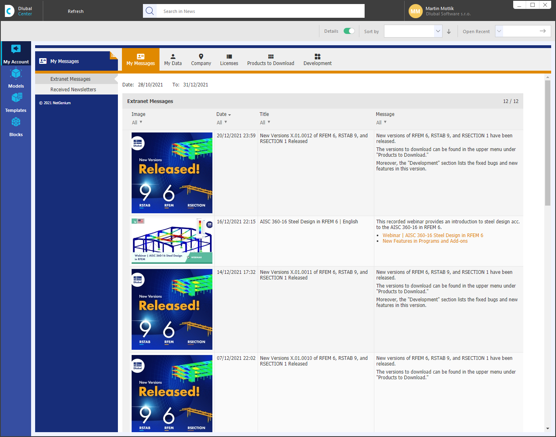Open the 20/12/2021 release thumbnail image
The height and width of the screenshot is (437, 556).
click(172, 173)
